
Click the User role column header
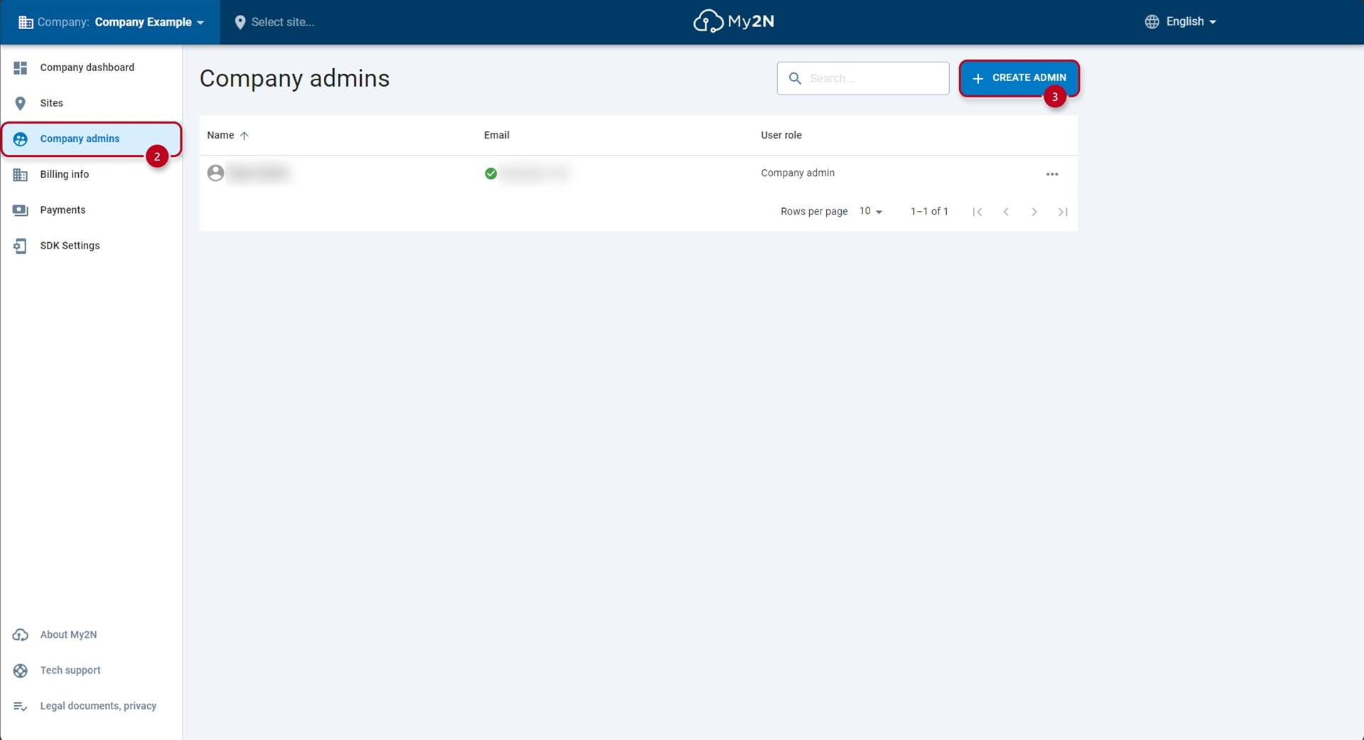click(x=781, y=135)
